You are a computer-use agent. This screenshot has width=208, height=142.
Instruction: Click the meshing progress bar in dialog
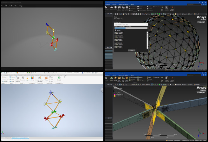pos(131,28)
